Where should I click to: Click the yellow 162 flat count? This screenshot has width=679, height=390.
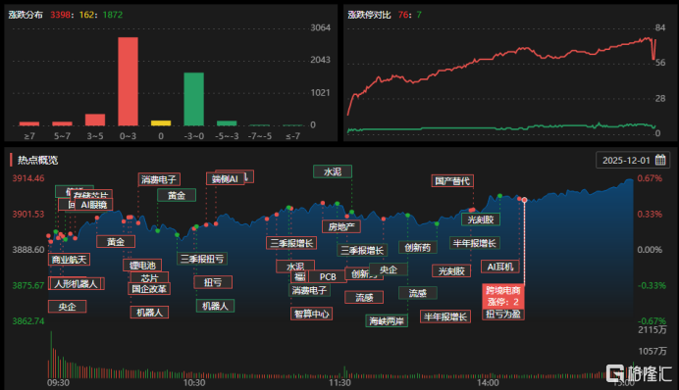[86, 15]
